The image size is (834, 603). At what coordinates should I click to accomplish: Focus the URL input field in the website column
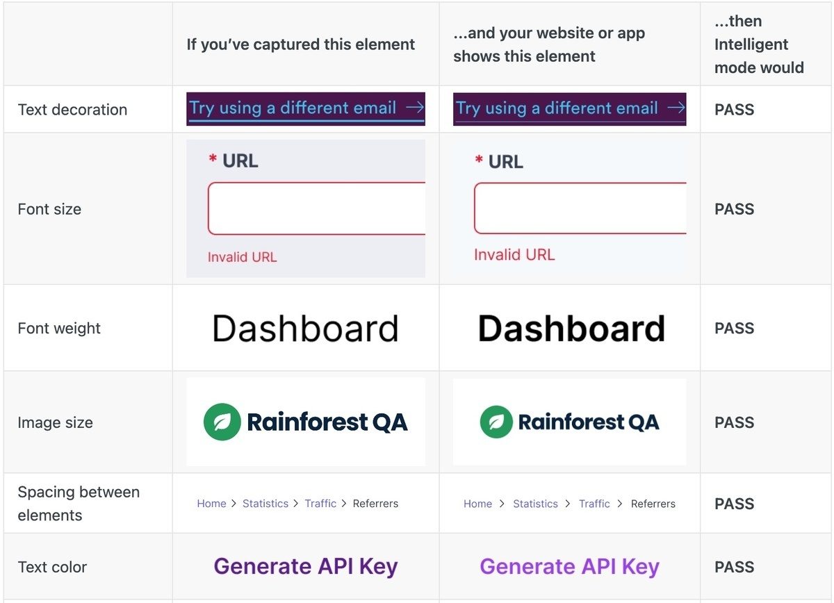click(580, 208)
